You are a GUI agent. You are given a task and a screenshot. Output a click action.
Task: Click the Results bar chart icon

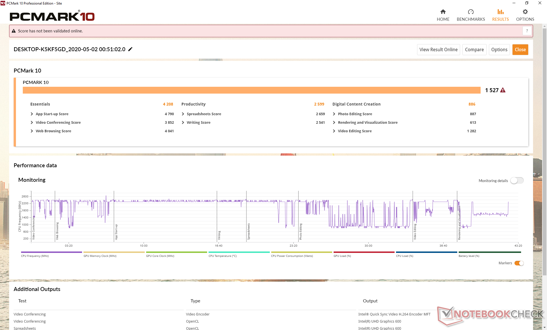pos(500,12)
